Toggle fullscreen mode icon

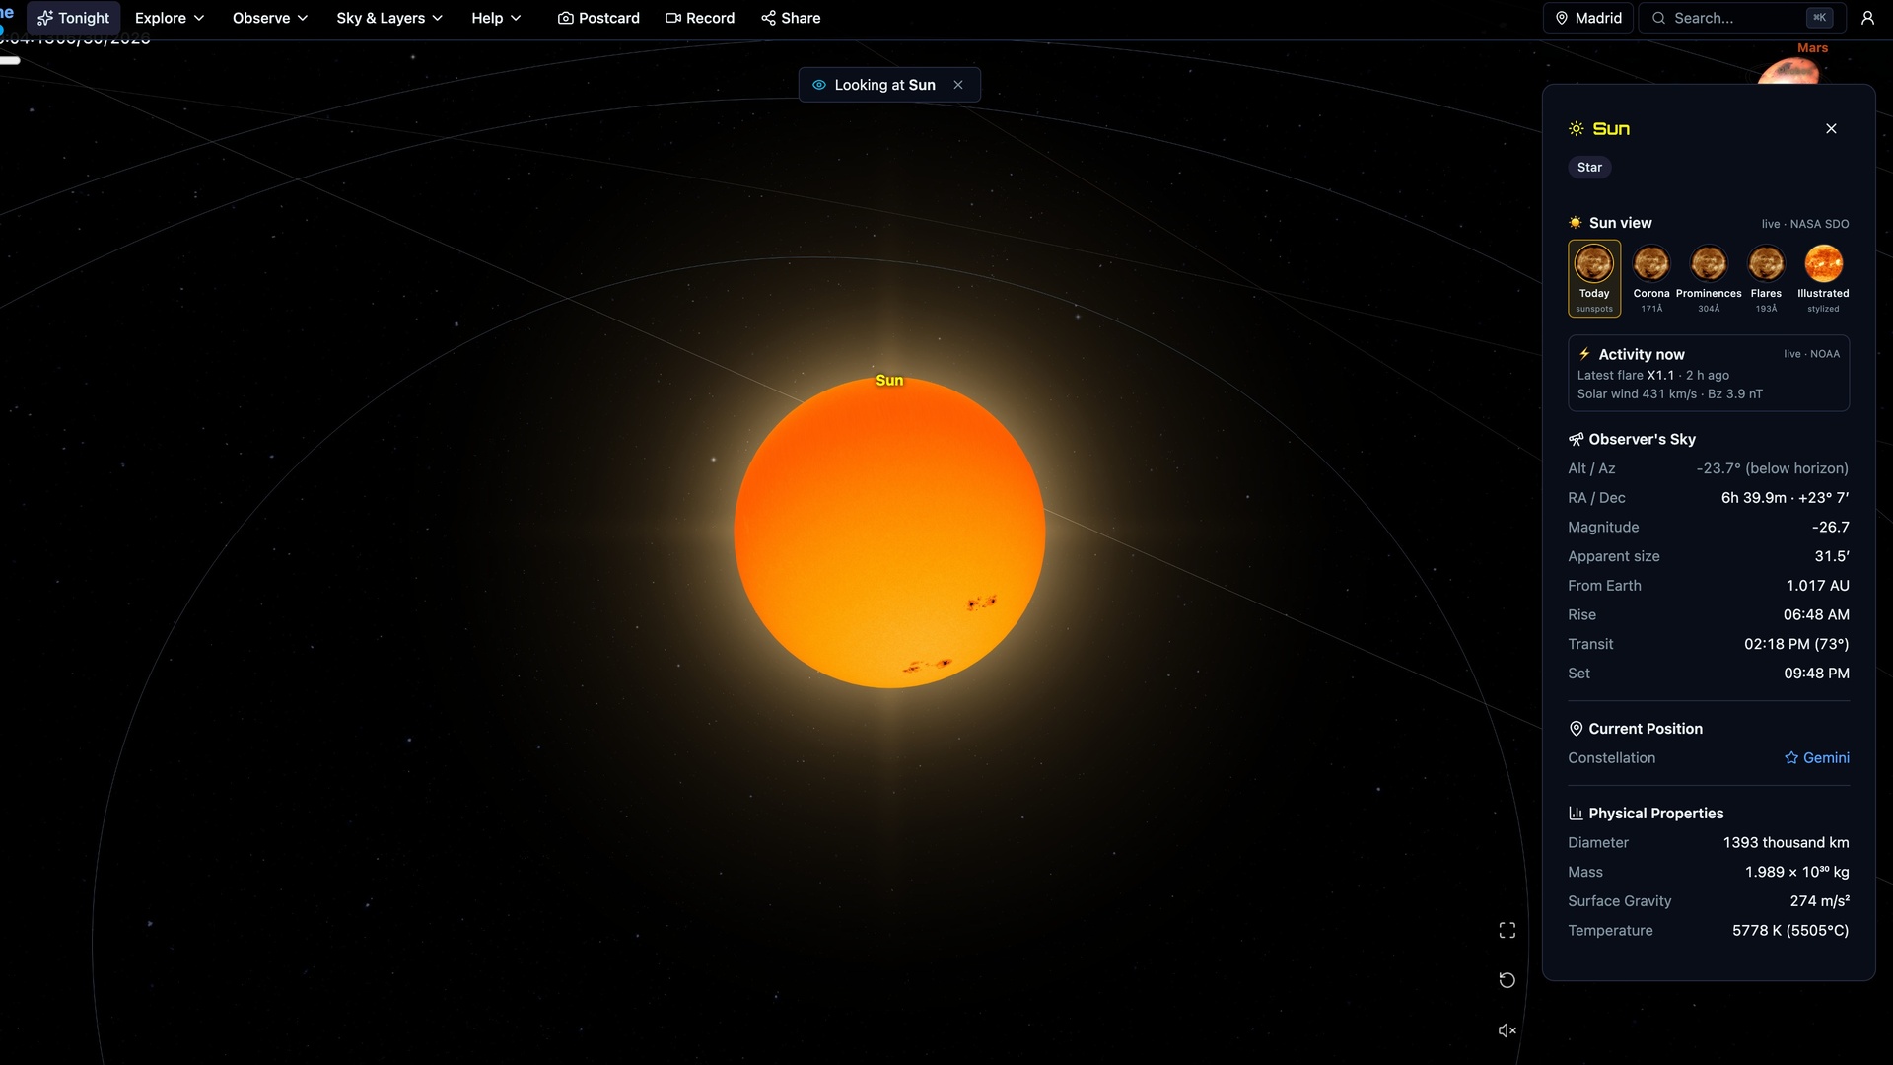[x=1507, y=931]
